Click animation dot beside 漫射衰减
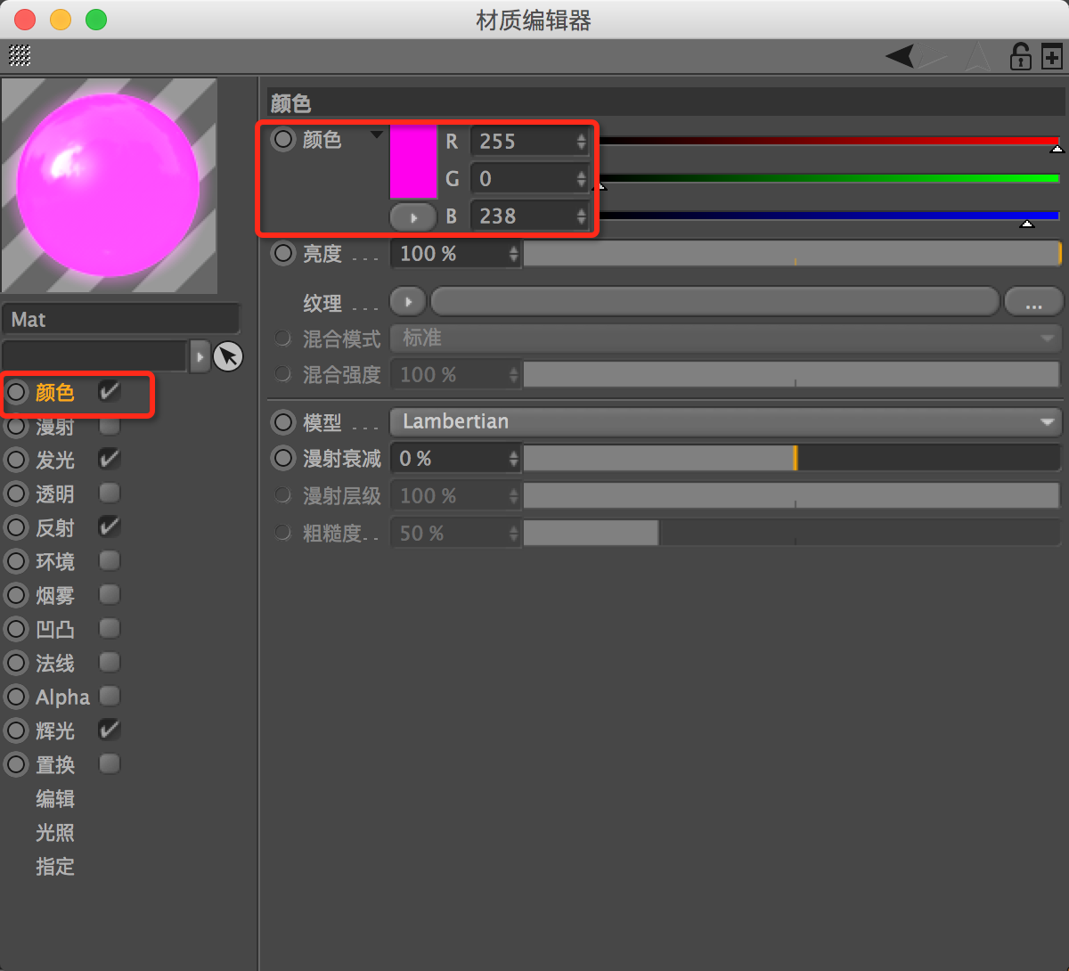Viewport: 1069px width, 971px height. tap(282, 459)
